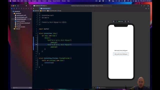Click body symbol in jump bar
The height and width of the screenshot is (90, 160).
[59, 11]
